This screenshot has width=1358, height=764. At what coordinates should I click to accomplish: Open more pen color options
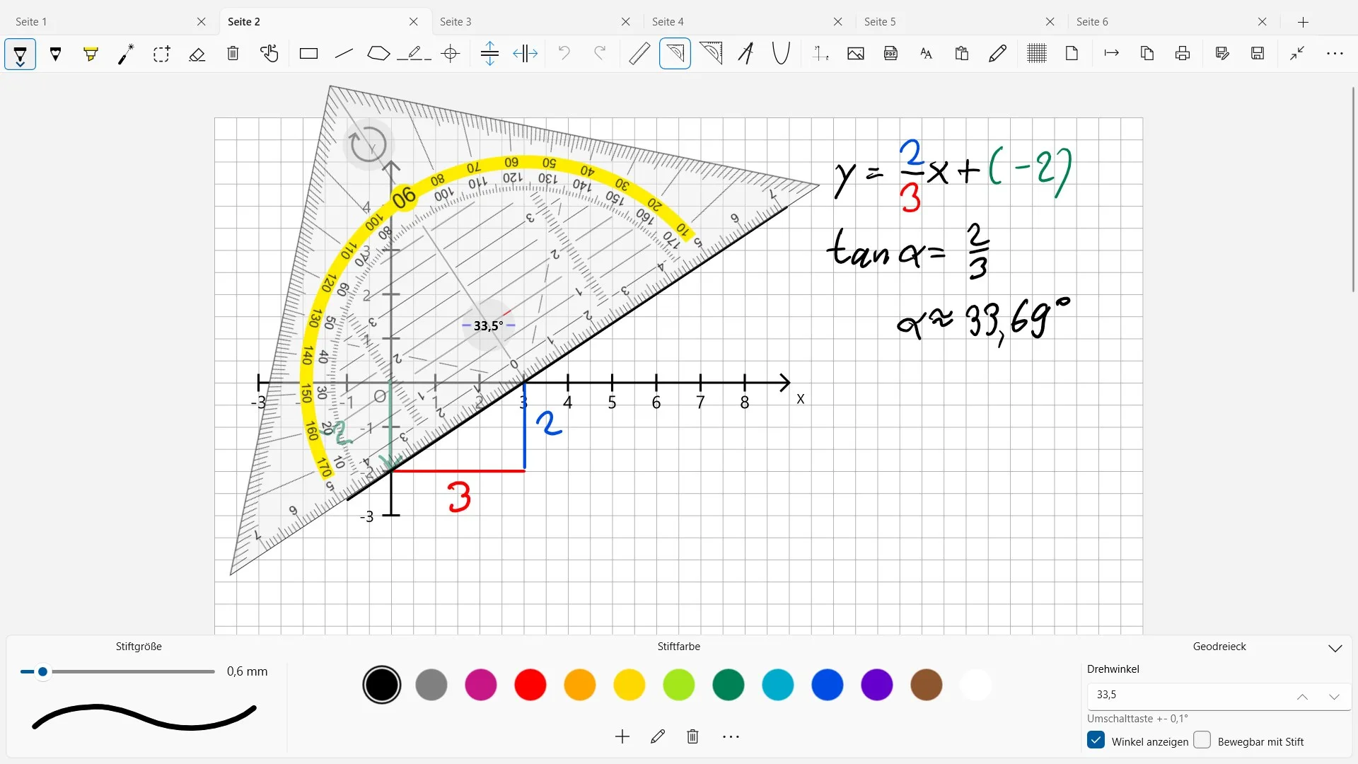pyautogui.click(x=731, y=737)
